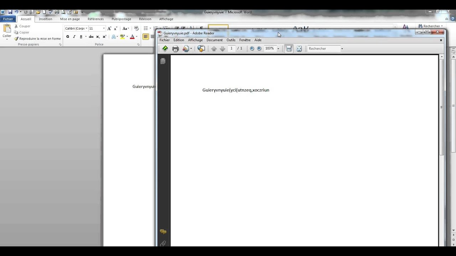Click the scrolling page display mode icon in Reader
This screenshot has width=456, height=256.
tap(289, 49)
